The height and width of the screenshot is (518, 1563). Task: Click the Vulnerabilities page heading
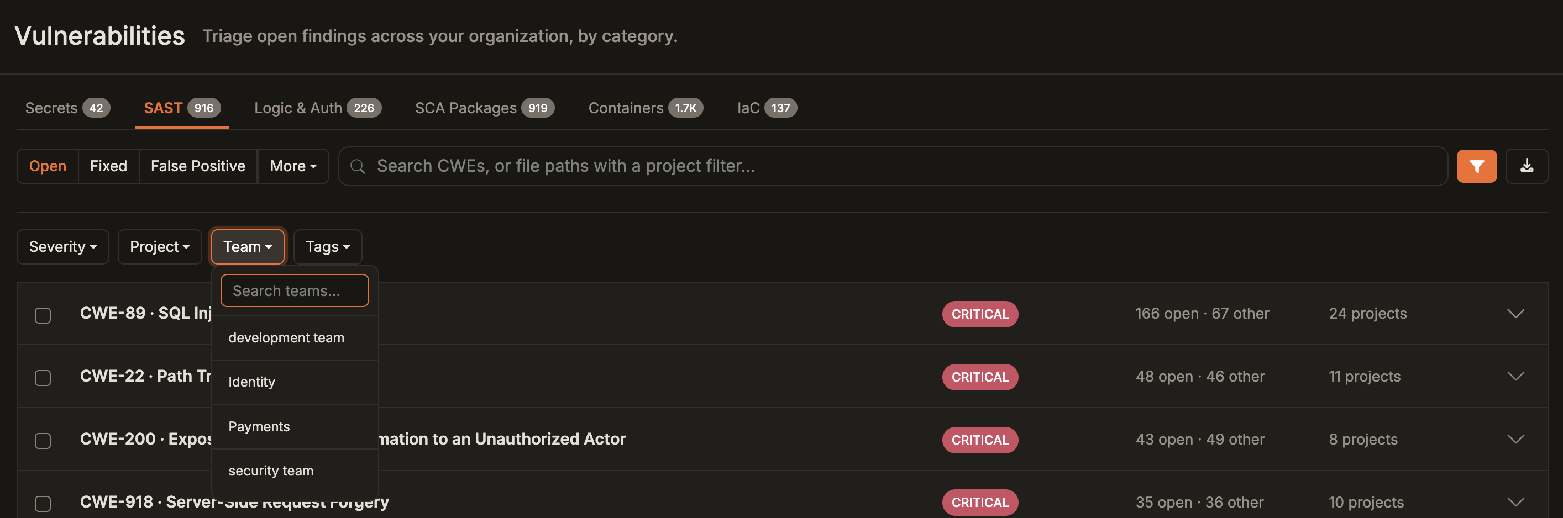click(x=99, y=36)
